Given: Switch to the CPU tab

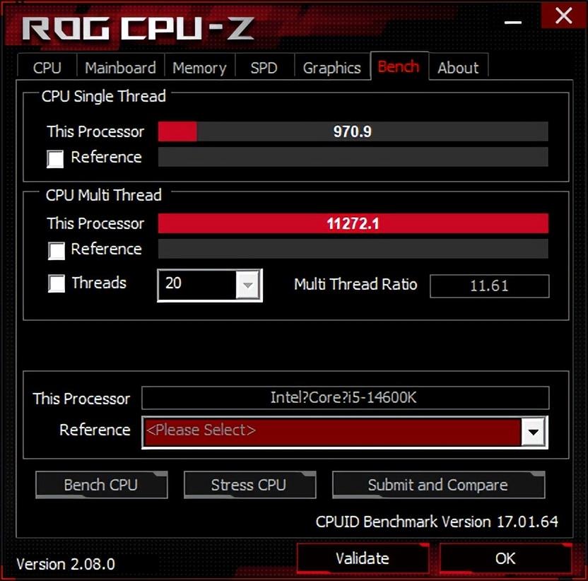Looking at the screenshot, I should tap(47, 68).
